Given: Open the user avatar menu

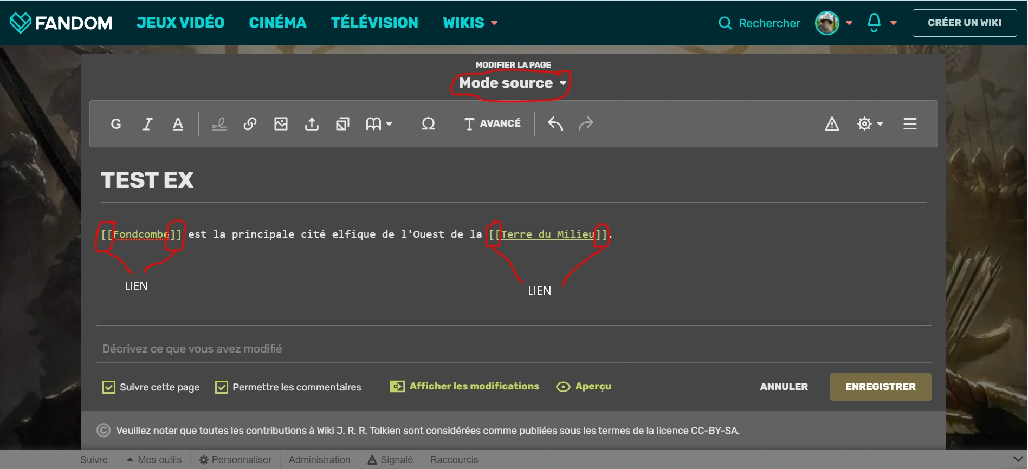Looking at the screenshot, I should point(833,23).
